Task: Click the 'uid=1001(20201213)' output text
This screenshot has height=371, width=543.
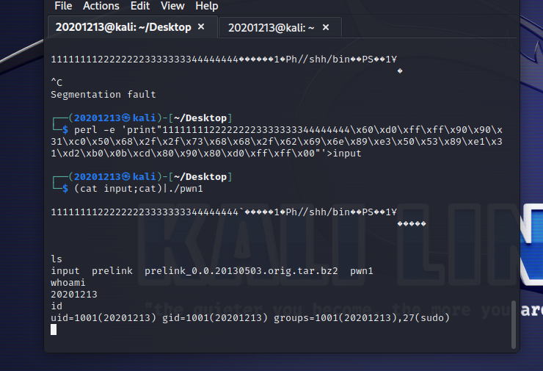Action: click(x=103, y=318)
